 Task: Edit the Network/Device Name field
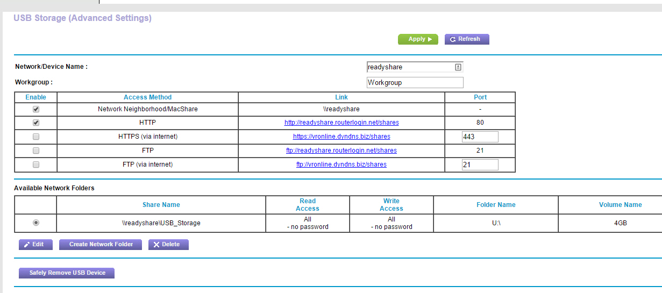tap(410, 67)
